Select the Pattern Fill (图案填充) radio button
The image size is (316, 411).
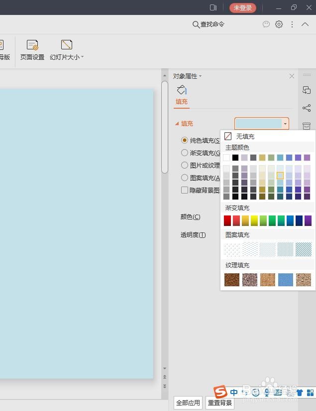pyautogui.click(x=185, y=178)
